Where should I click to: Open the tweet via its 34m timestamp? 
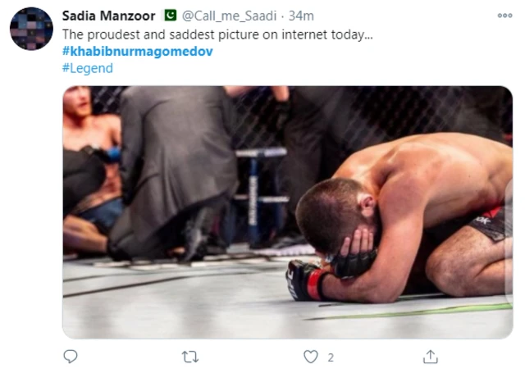(303, 16)
